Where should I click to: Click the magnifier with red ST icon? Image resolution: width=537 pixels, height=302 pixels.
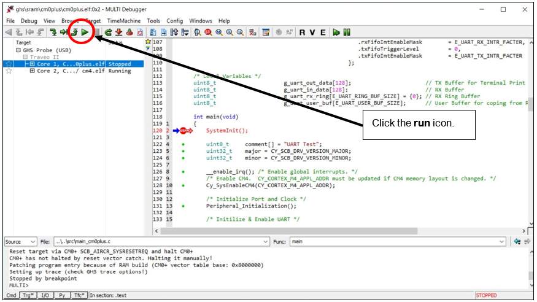click(x=208, y=32)
